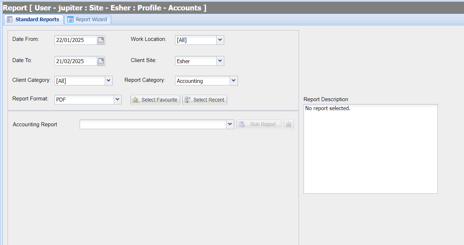Viewport: 464px width, 245px height.
Task: Open the Date To calendar picker
Action: [x=101, y=61]
